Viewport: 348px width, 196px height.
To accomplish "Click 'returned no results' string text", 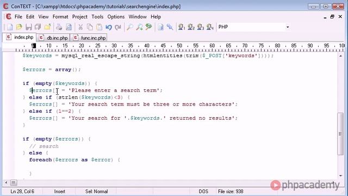I will tap(201, 118).
